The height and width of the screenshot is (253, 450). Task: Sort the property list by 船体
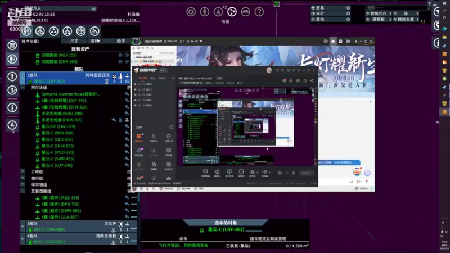tap(121, 41)
